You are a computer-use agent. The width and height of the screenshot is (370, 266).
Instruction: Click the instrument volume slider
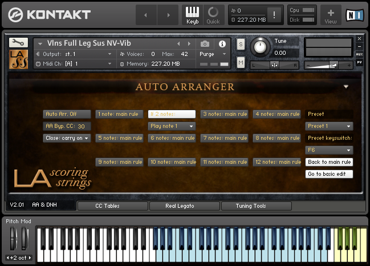click(328, 65)
